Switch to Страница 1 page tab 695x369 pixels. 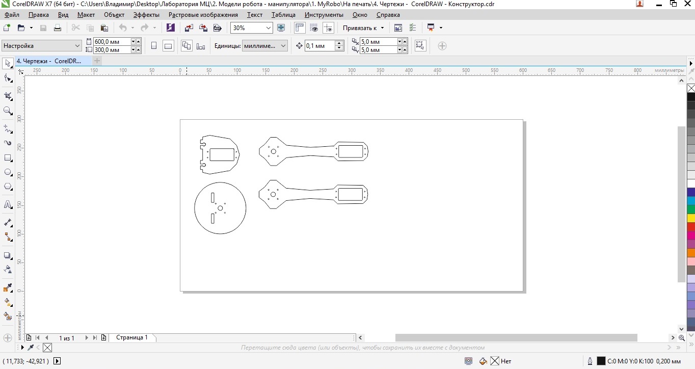[132, 337]
